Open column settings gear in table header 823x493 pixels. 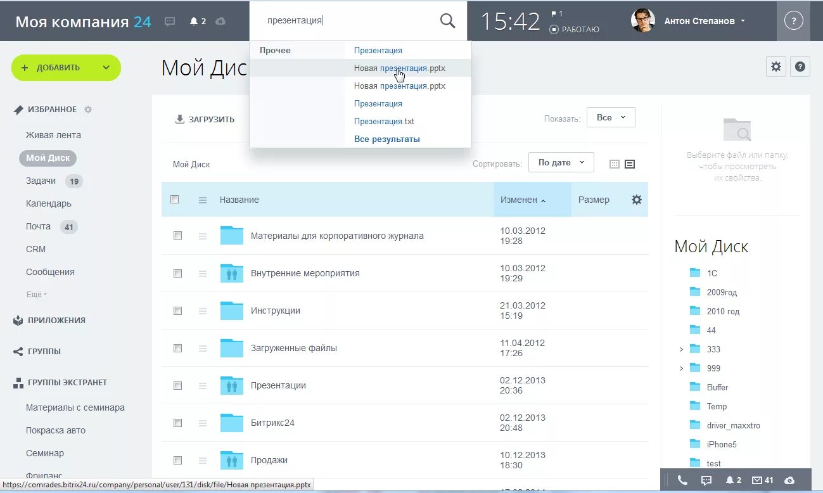pos(637,200)
